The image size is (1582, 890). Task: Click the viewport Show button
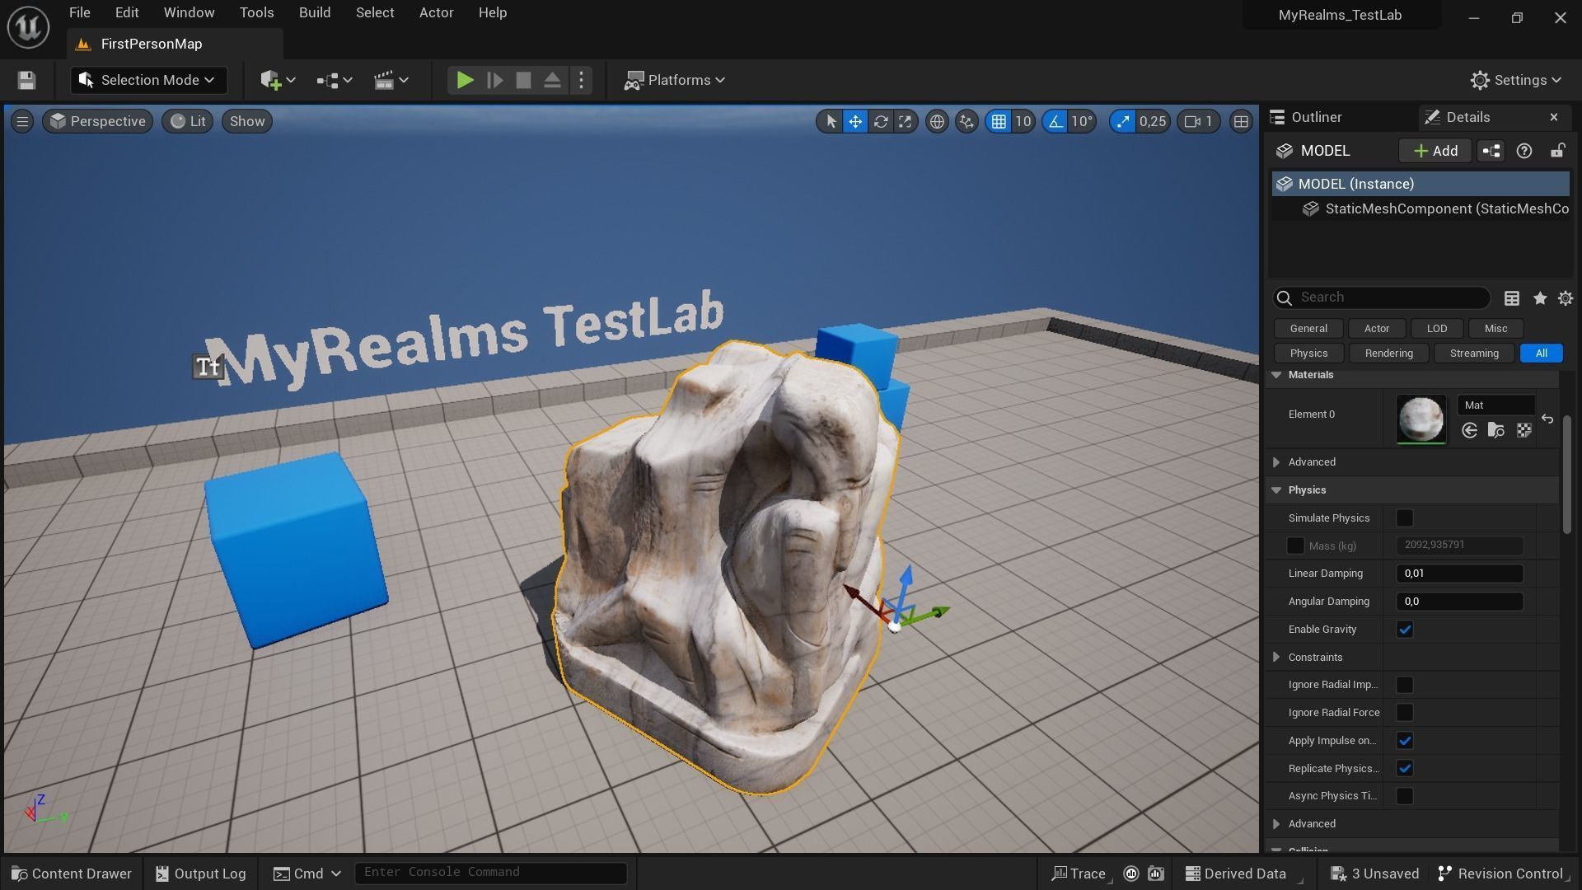tap(247, 121)
